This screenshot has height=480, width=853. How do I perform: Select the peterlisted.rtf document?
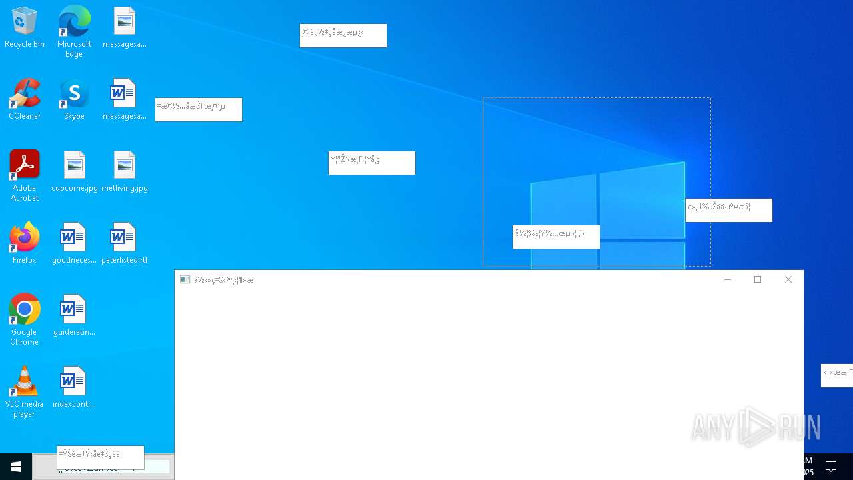[x=125, y=243]
